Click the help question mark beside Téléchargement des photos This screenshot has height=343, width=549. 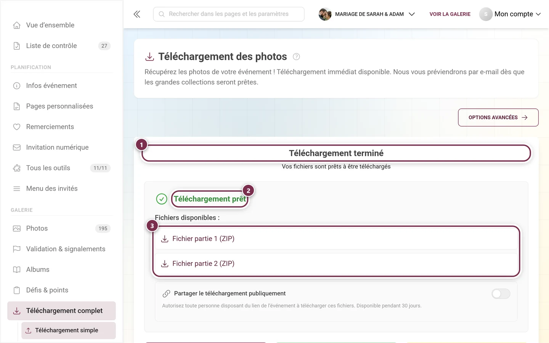(x=296, y=57)
